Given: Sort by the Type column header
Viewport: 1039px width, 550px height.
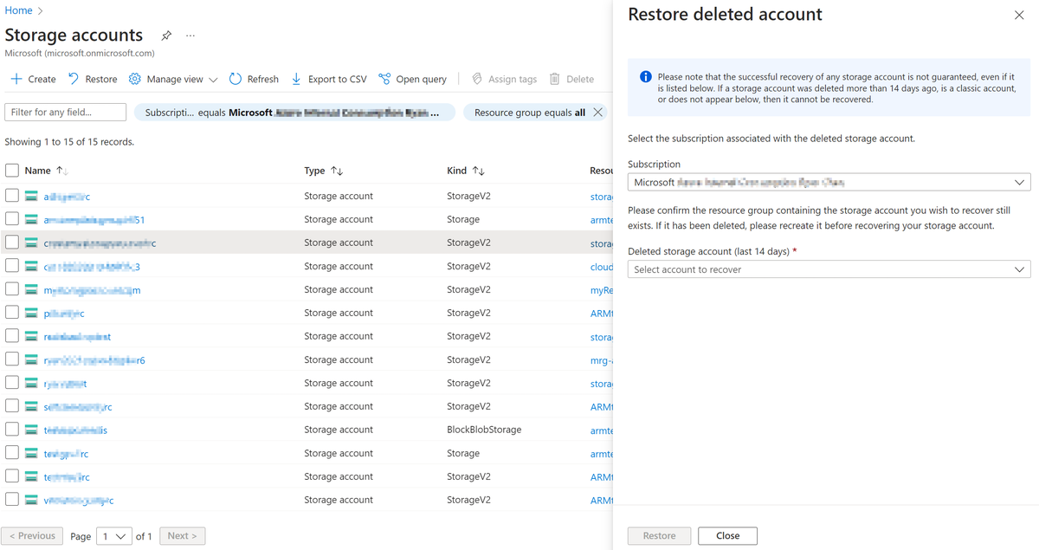Looking at the screenshot, I should tap(324, 171).
